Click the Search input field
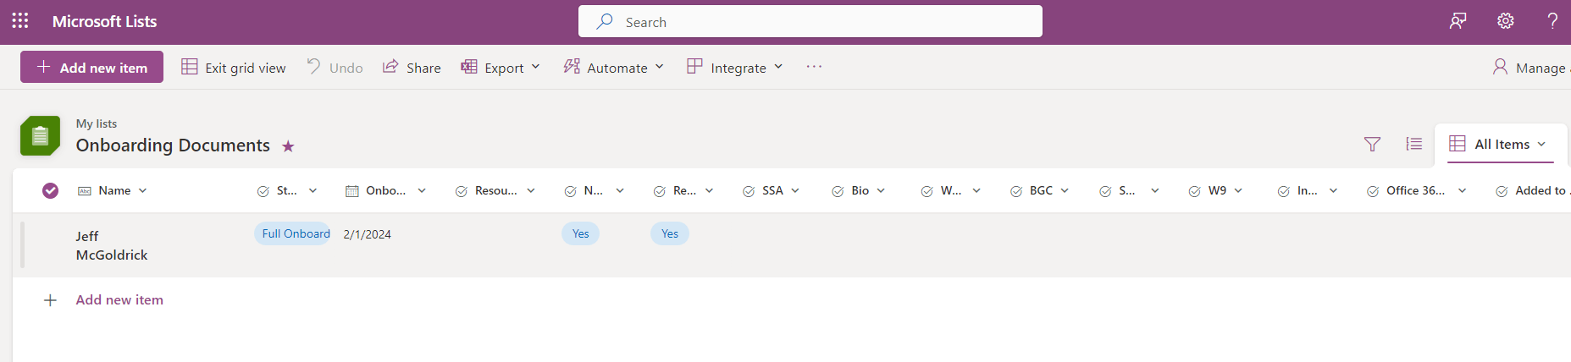 point(810,22)
